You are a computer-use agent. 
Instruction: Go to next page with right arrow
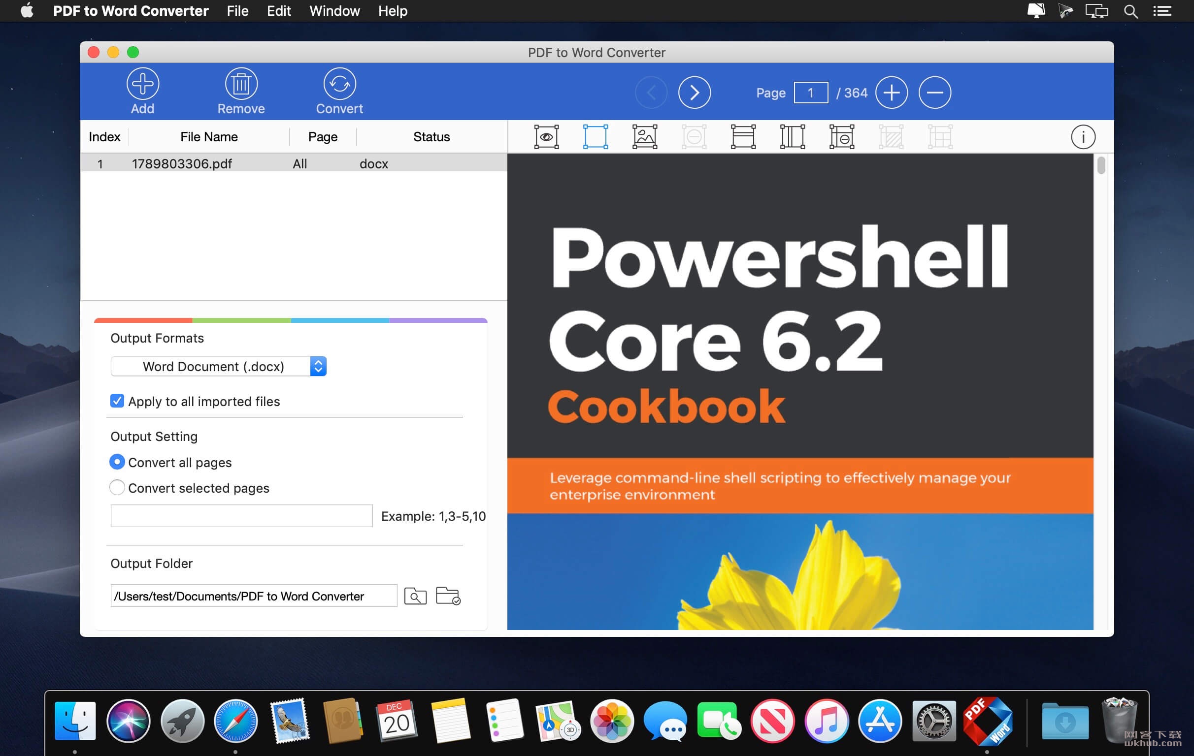[694, 93]
